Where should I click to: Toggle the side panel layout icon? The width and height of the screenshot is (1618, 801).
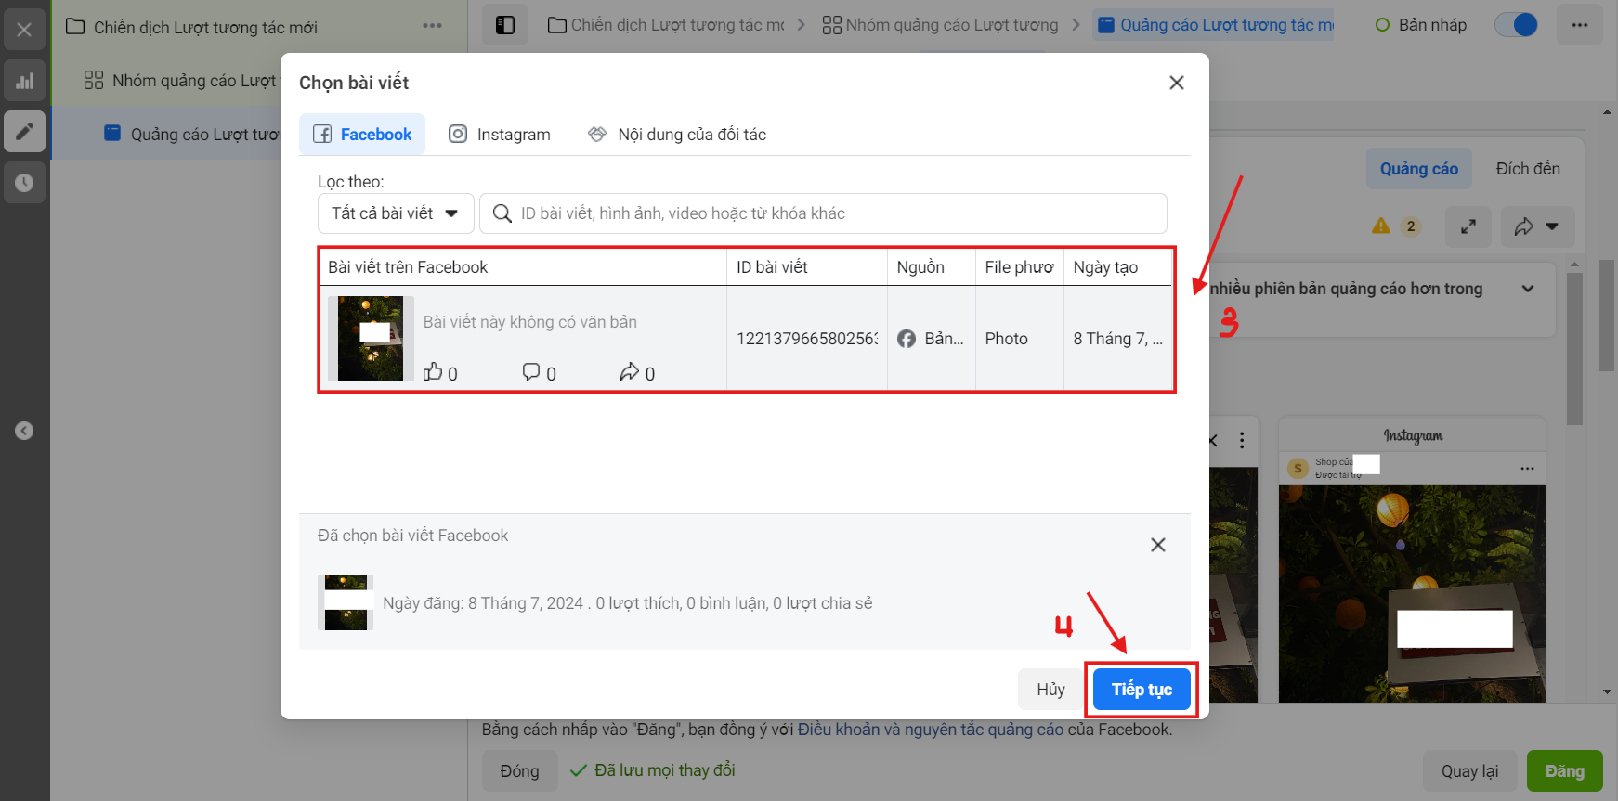[505, 25]
